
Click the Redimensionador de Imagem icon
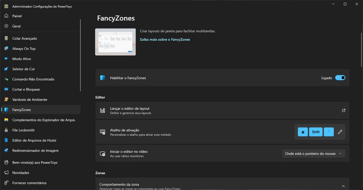6,150
